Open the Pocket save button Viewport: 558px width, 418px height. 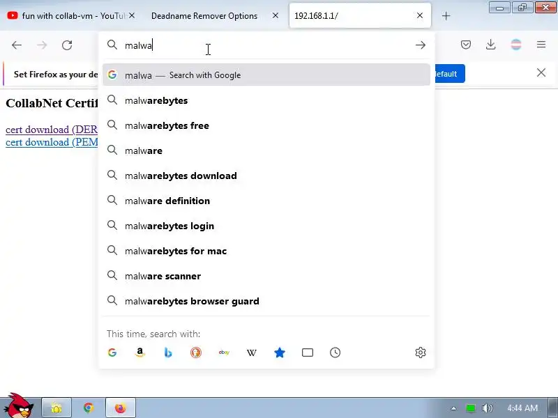pos(466,45)
